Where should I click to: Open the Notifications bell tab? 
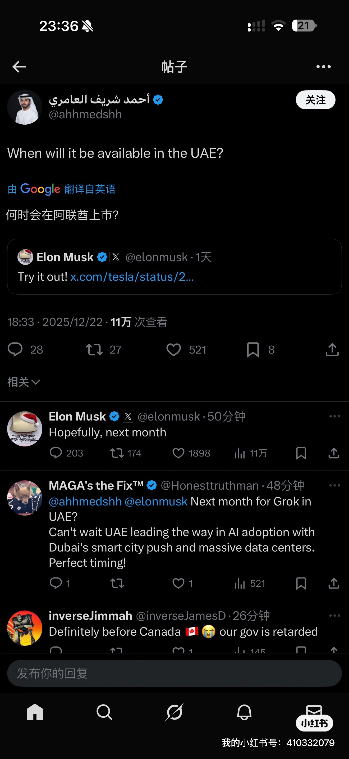point(244,712)
